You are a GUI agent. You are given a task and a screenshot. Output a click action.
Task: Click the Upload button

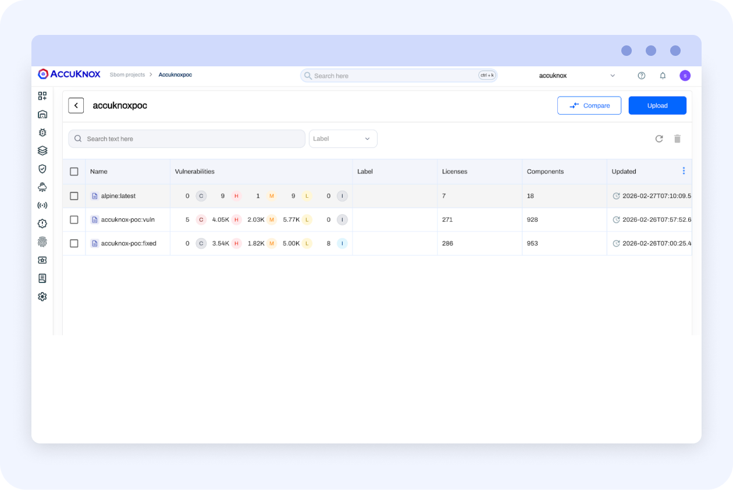[x=657, y=105]
